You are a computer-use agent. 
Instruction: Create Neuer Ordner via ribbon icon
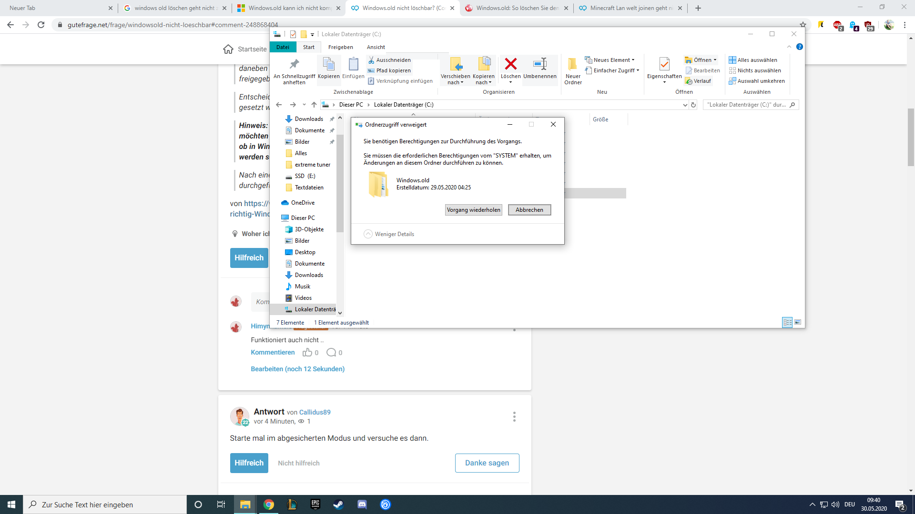point(573,64)
